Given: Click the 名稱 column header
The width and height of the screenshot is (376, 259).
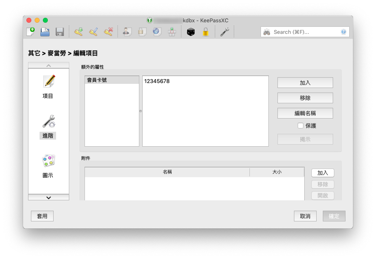Looking at the screenshot, I should (167, 172).
